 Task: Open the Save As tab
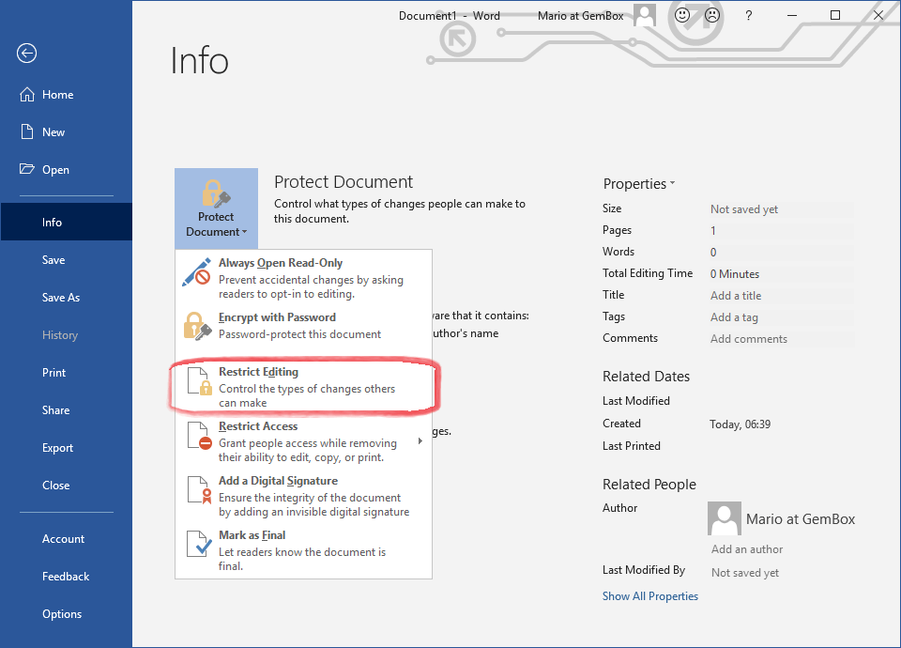(61, 298)
